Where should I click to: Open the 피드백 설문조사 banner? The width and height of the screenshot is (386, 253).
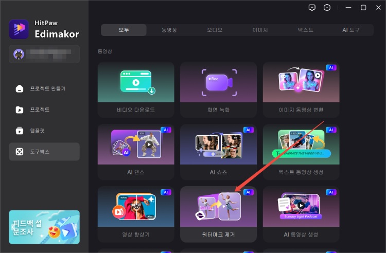click(x=44, y=227)
